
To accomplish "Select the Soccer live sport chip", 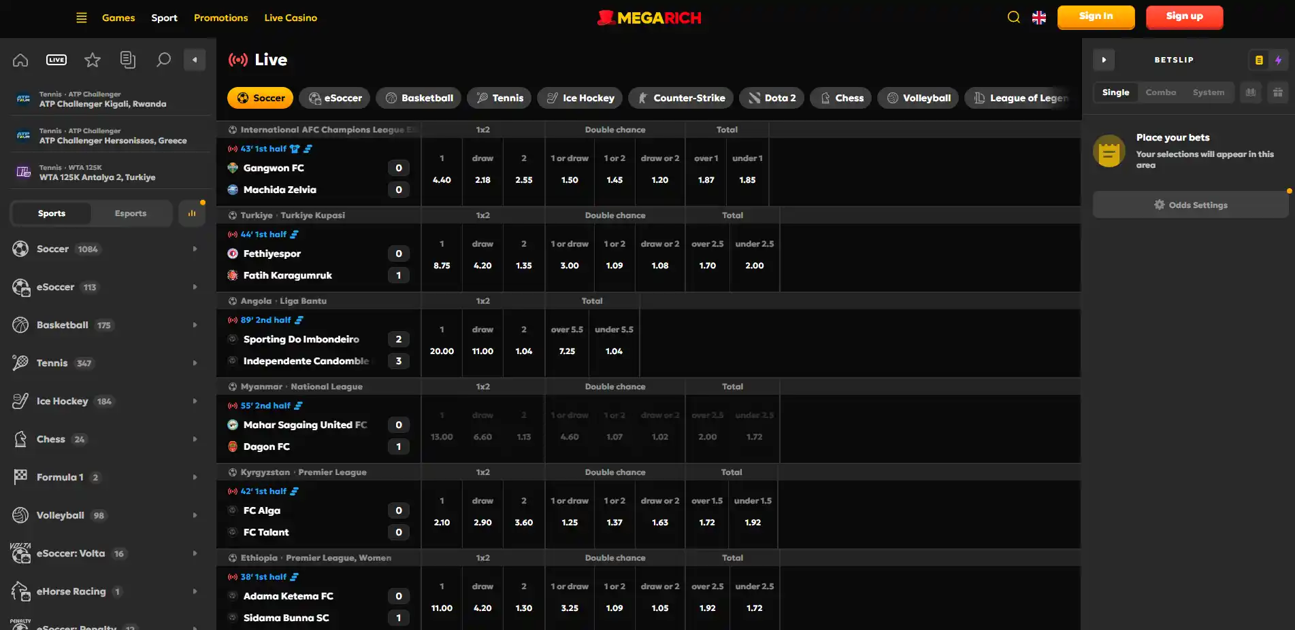I will (x=261, y=98).
